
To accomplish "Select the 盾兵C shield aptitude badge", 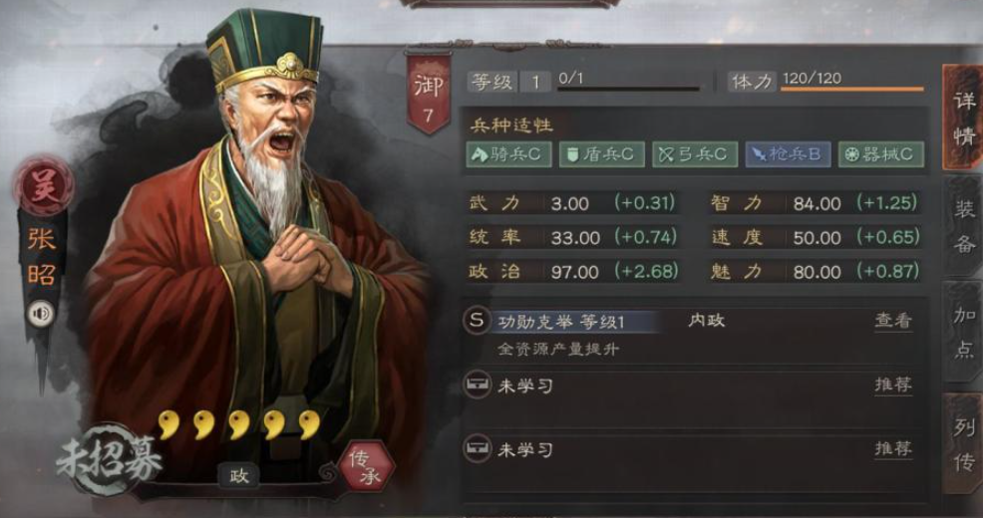I will (x=602, y=154).
